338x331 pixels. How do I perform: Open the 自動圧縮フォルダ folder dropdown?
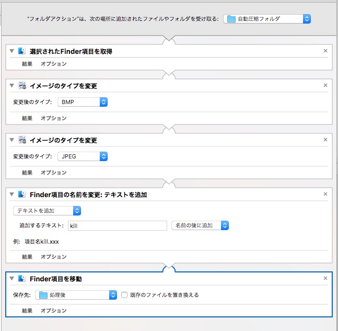coord(267,19)
